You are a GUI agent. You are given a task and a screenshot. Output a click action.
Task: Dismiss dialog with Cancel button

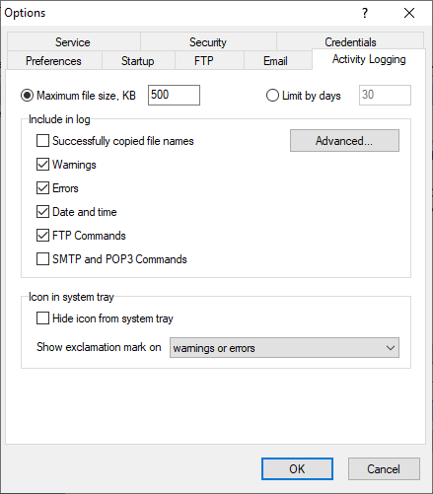[x=384, y=468]
